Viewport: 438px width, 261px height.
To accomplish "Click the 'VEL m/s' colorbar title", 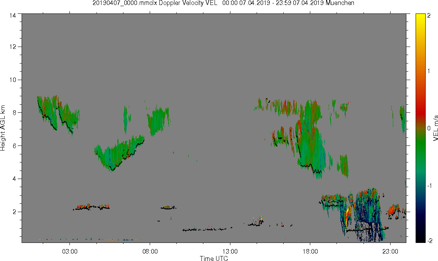I will click(435, 127).
